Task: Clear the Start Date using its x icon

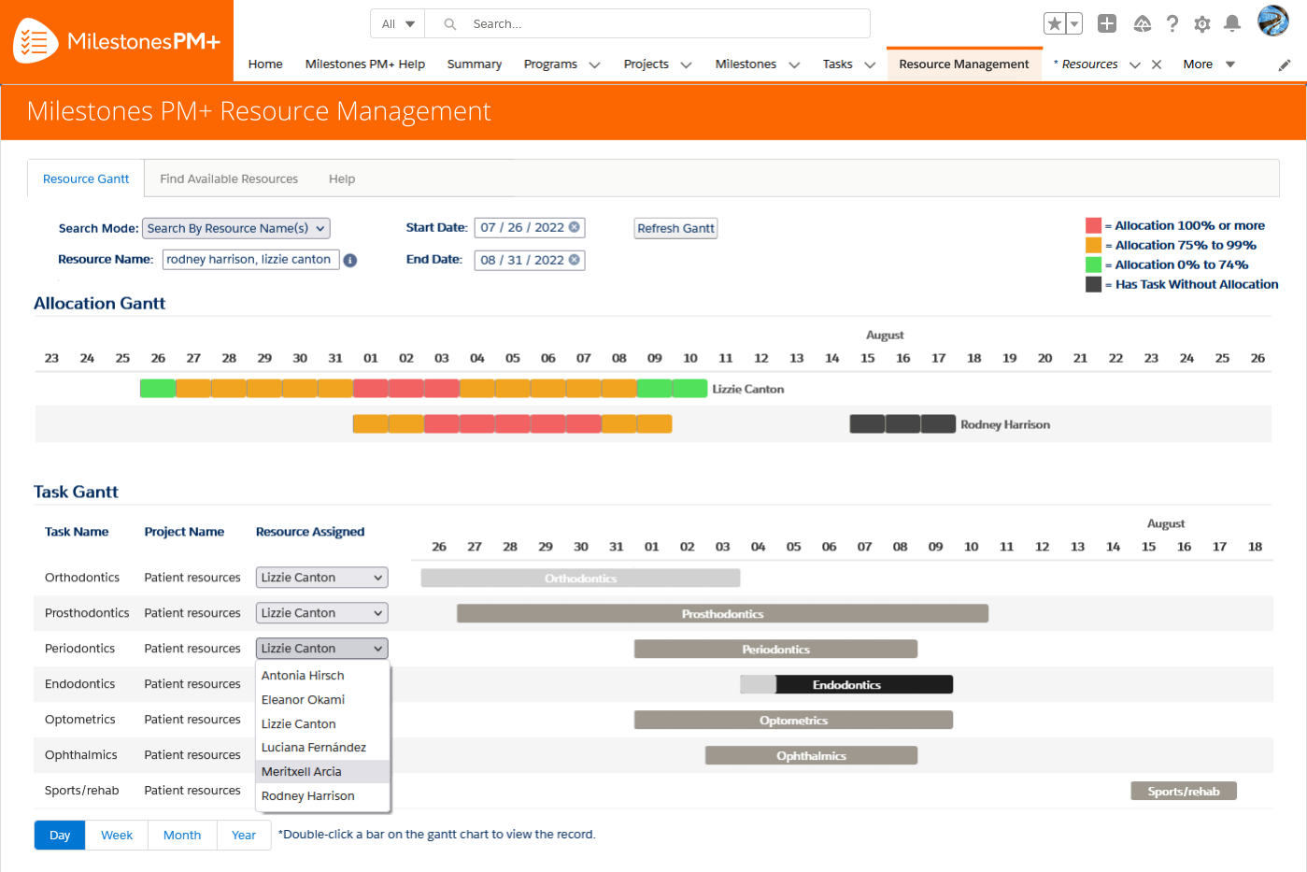Action: 575,226
